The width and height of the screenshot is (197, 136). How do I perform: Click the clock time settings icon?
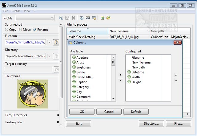tap(82, 18)
